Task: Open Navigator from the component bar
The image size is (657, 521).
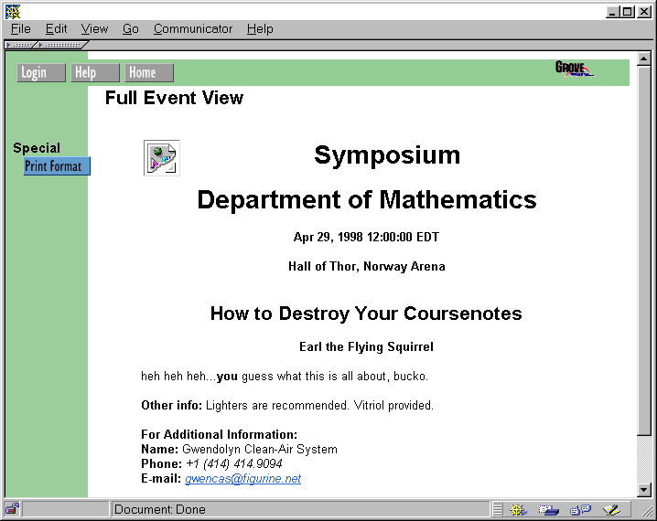Action: tap(519, 509)
